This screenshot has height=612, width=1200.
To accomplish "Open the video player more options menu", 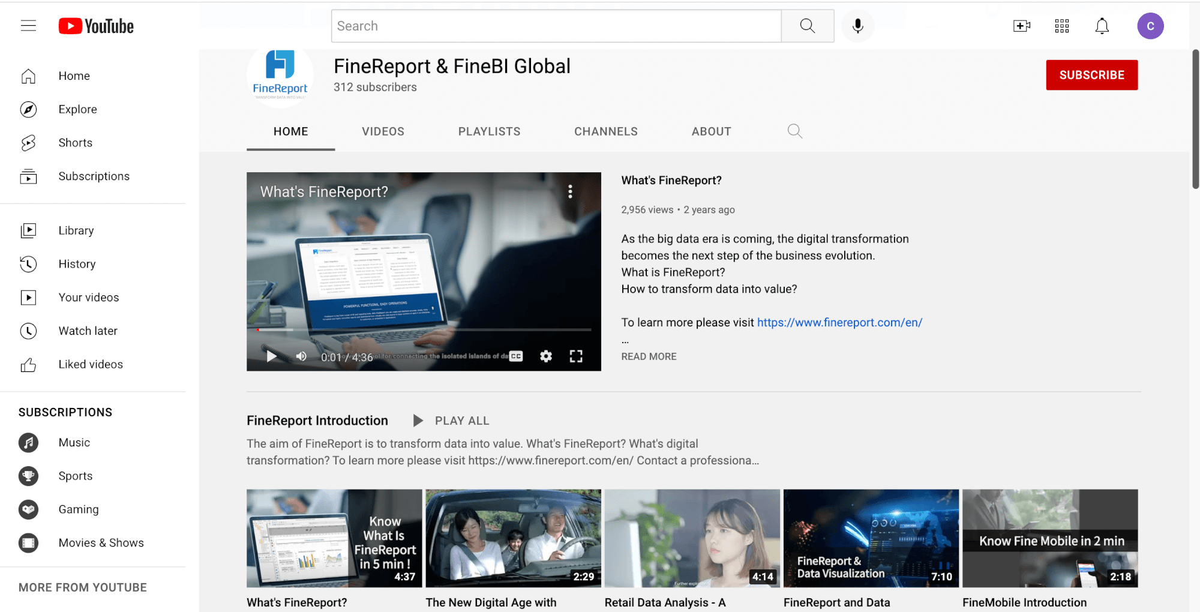I will pos(570,191).
